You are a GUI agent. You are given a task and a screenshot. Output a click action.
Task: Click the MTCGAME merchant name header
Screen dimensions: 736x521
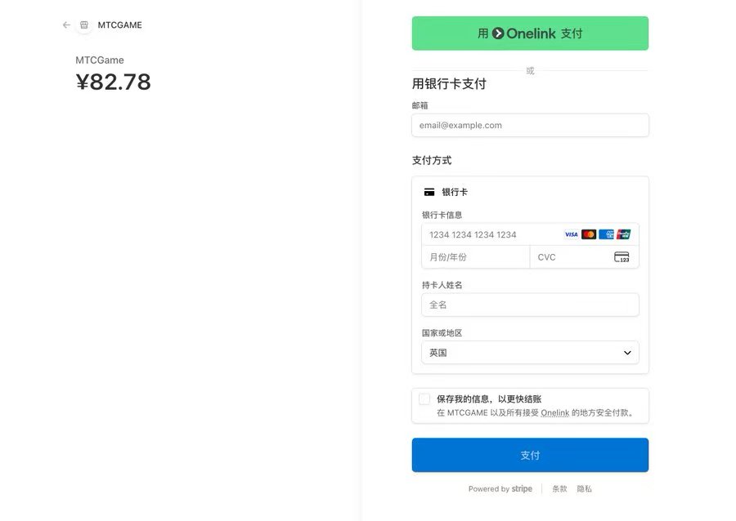pyautogui.click(x=119, y=24)
